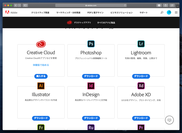This screenshot has height=133, width=182.
Task: Open the search magnifier icon
Action: click(162, 12)
